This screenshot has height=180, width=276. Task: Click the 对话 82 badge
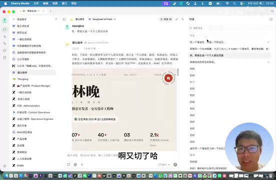[166, 19]
